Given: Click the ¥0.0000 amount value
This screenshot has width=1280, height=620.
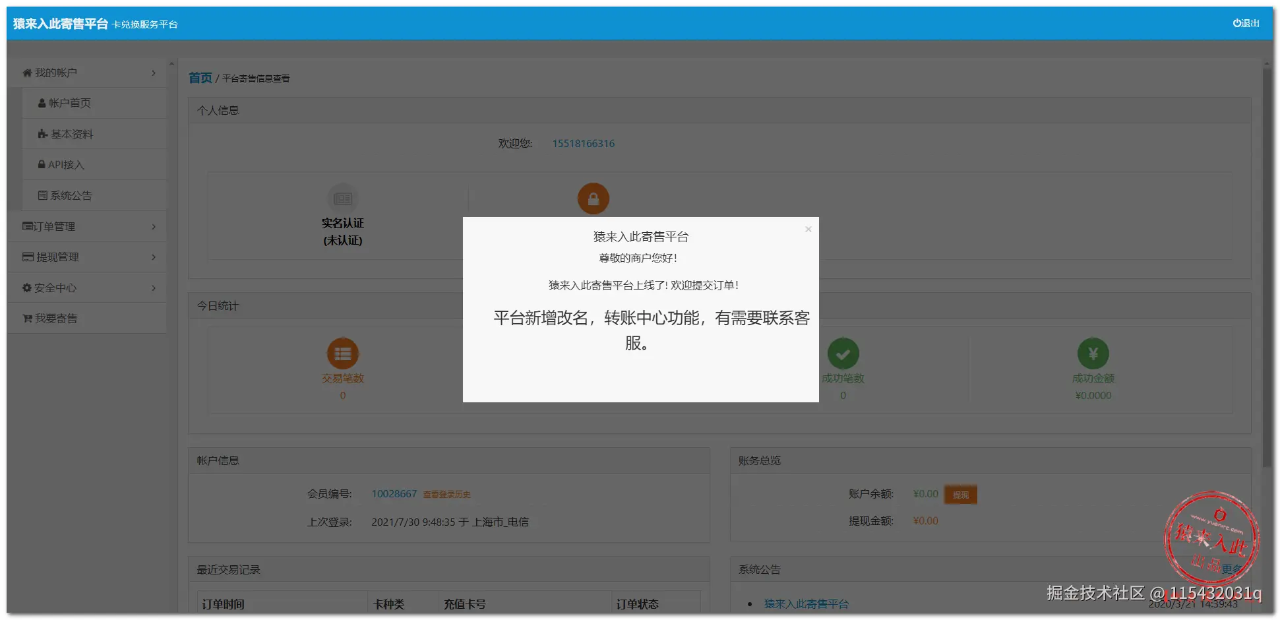Looking at the screenshot, I should point(1093,396).
